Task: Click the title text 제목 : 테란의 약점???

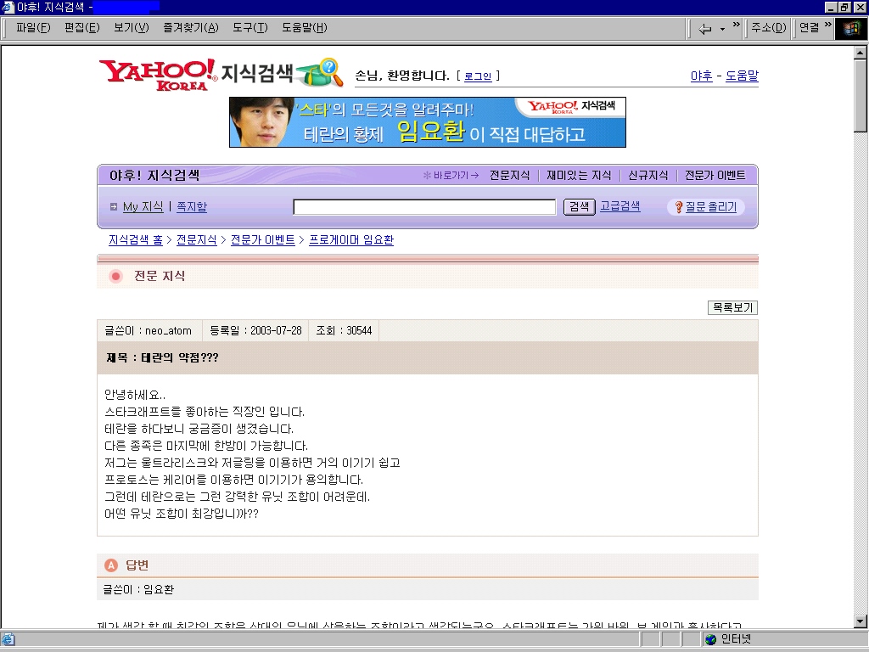Action: [x=162, y=358]
